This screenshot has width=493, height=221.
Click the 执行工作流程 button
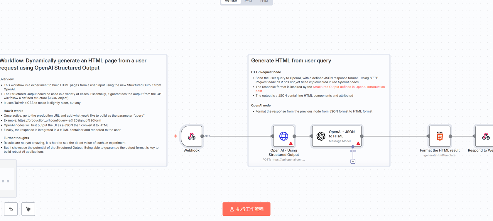coord(246,209)
